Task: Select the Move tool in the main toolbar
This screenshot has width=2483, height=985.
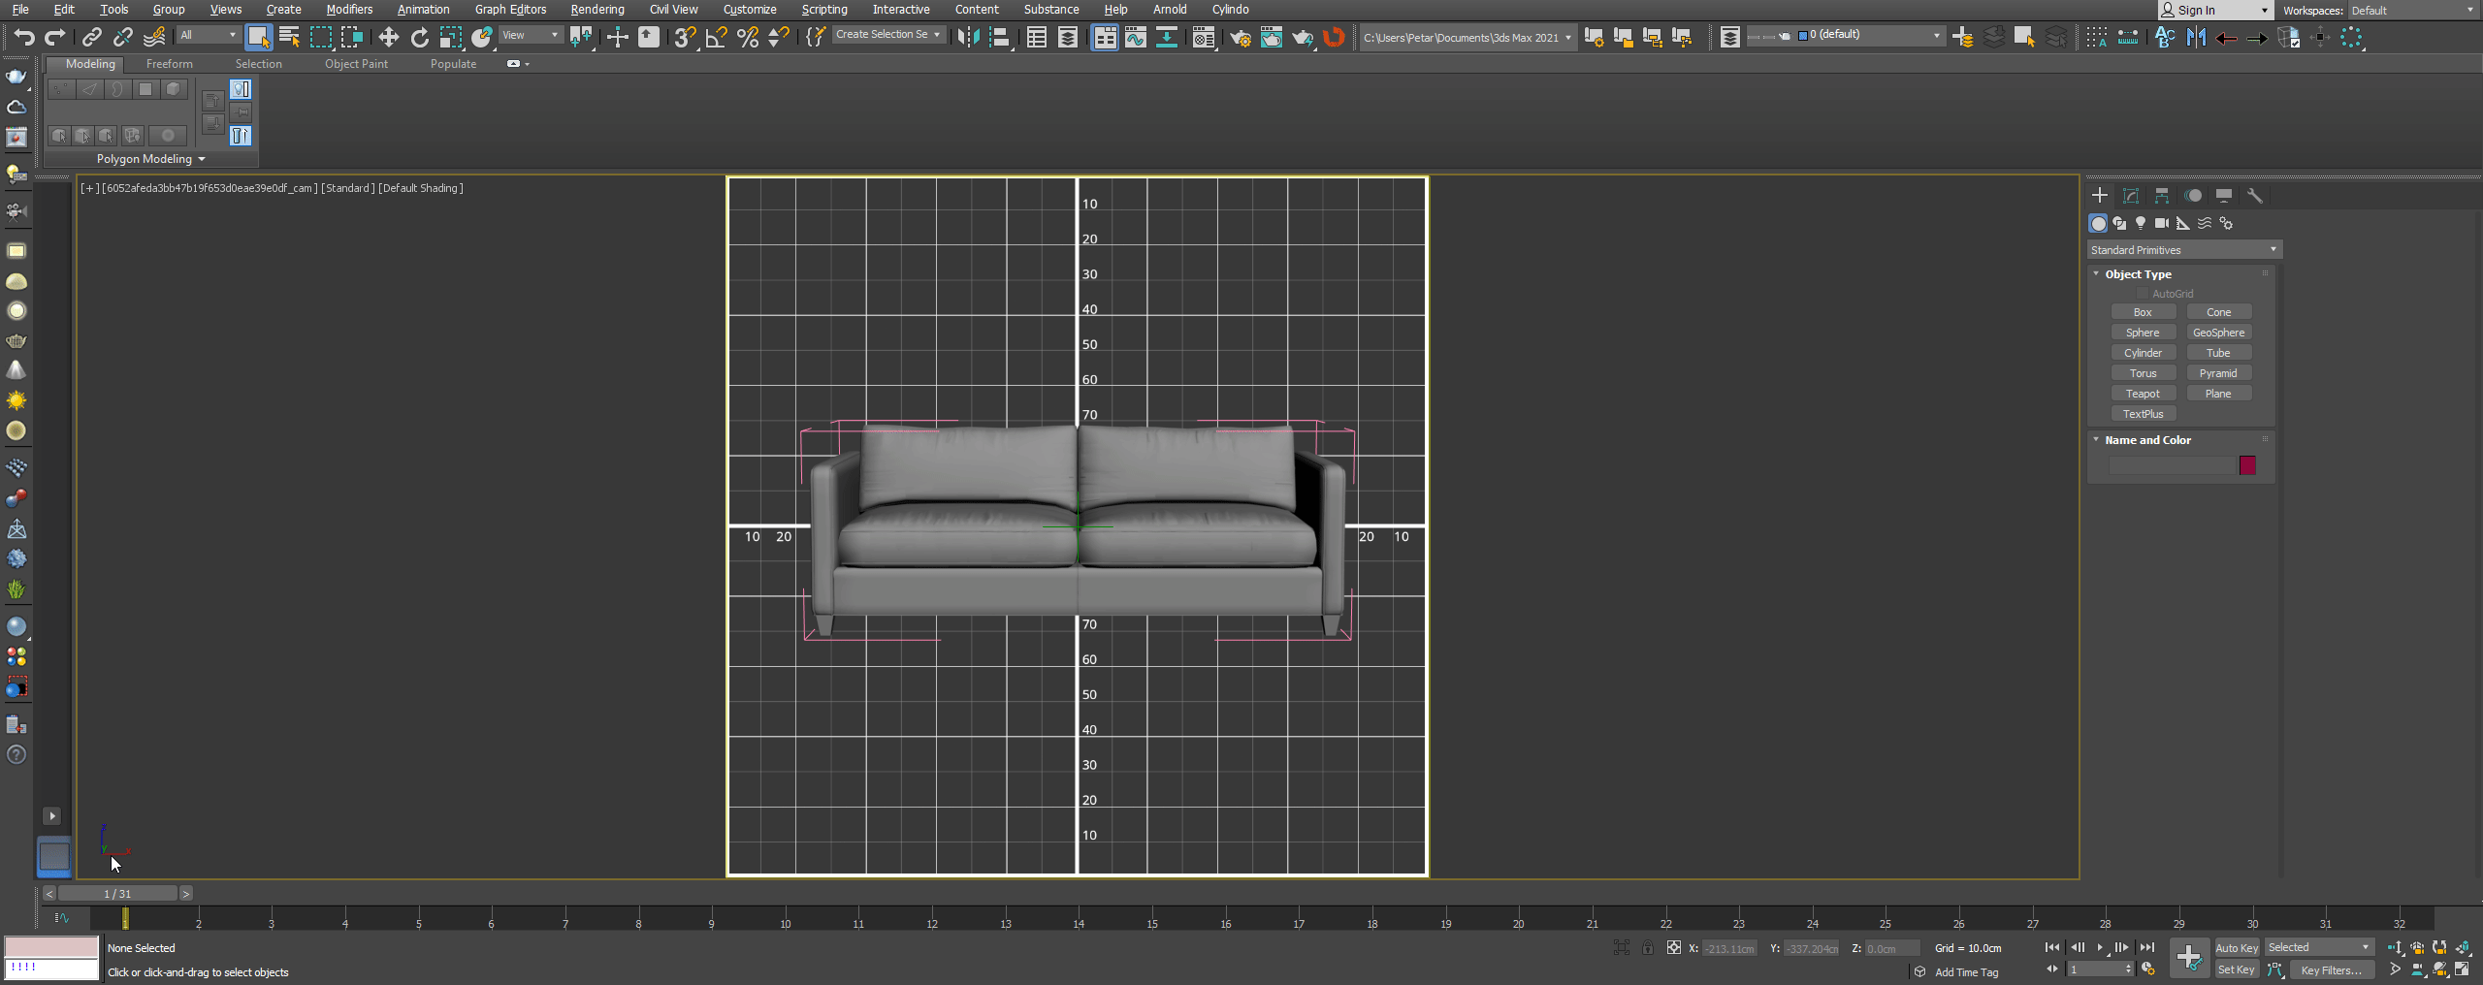Action: point(388,37)
